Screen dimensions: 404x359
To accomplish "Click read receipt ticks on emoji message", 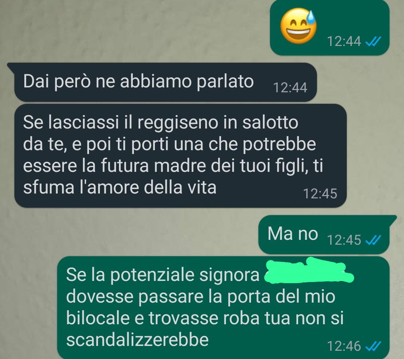I will point(373,41).
